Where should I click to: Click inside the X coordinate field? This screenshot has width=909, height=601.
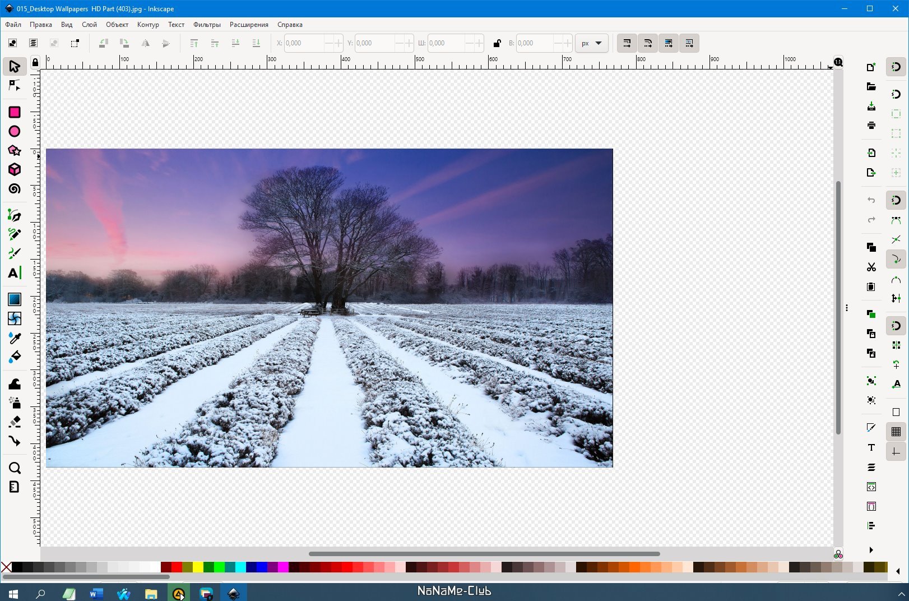[303, 43]
